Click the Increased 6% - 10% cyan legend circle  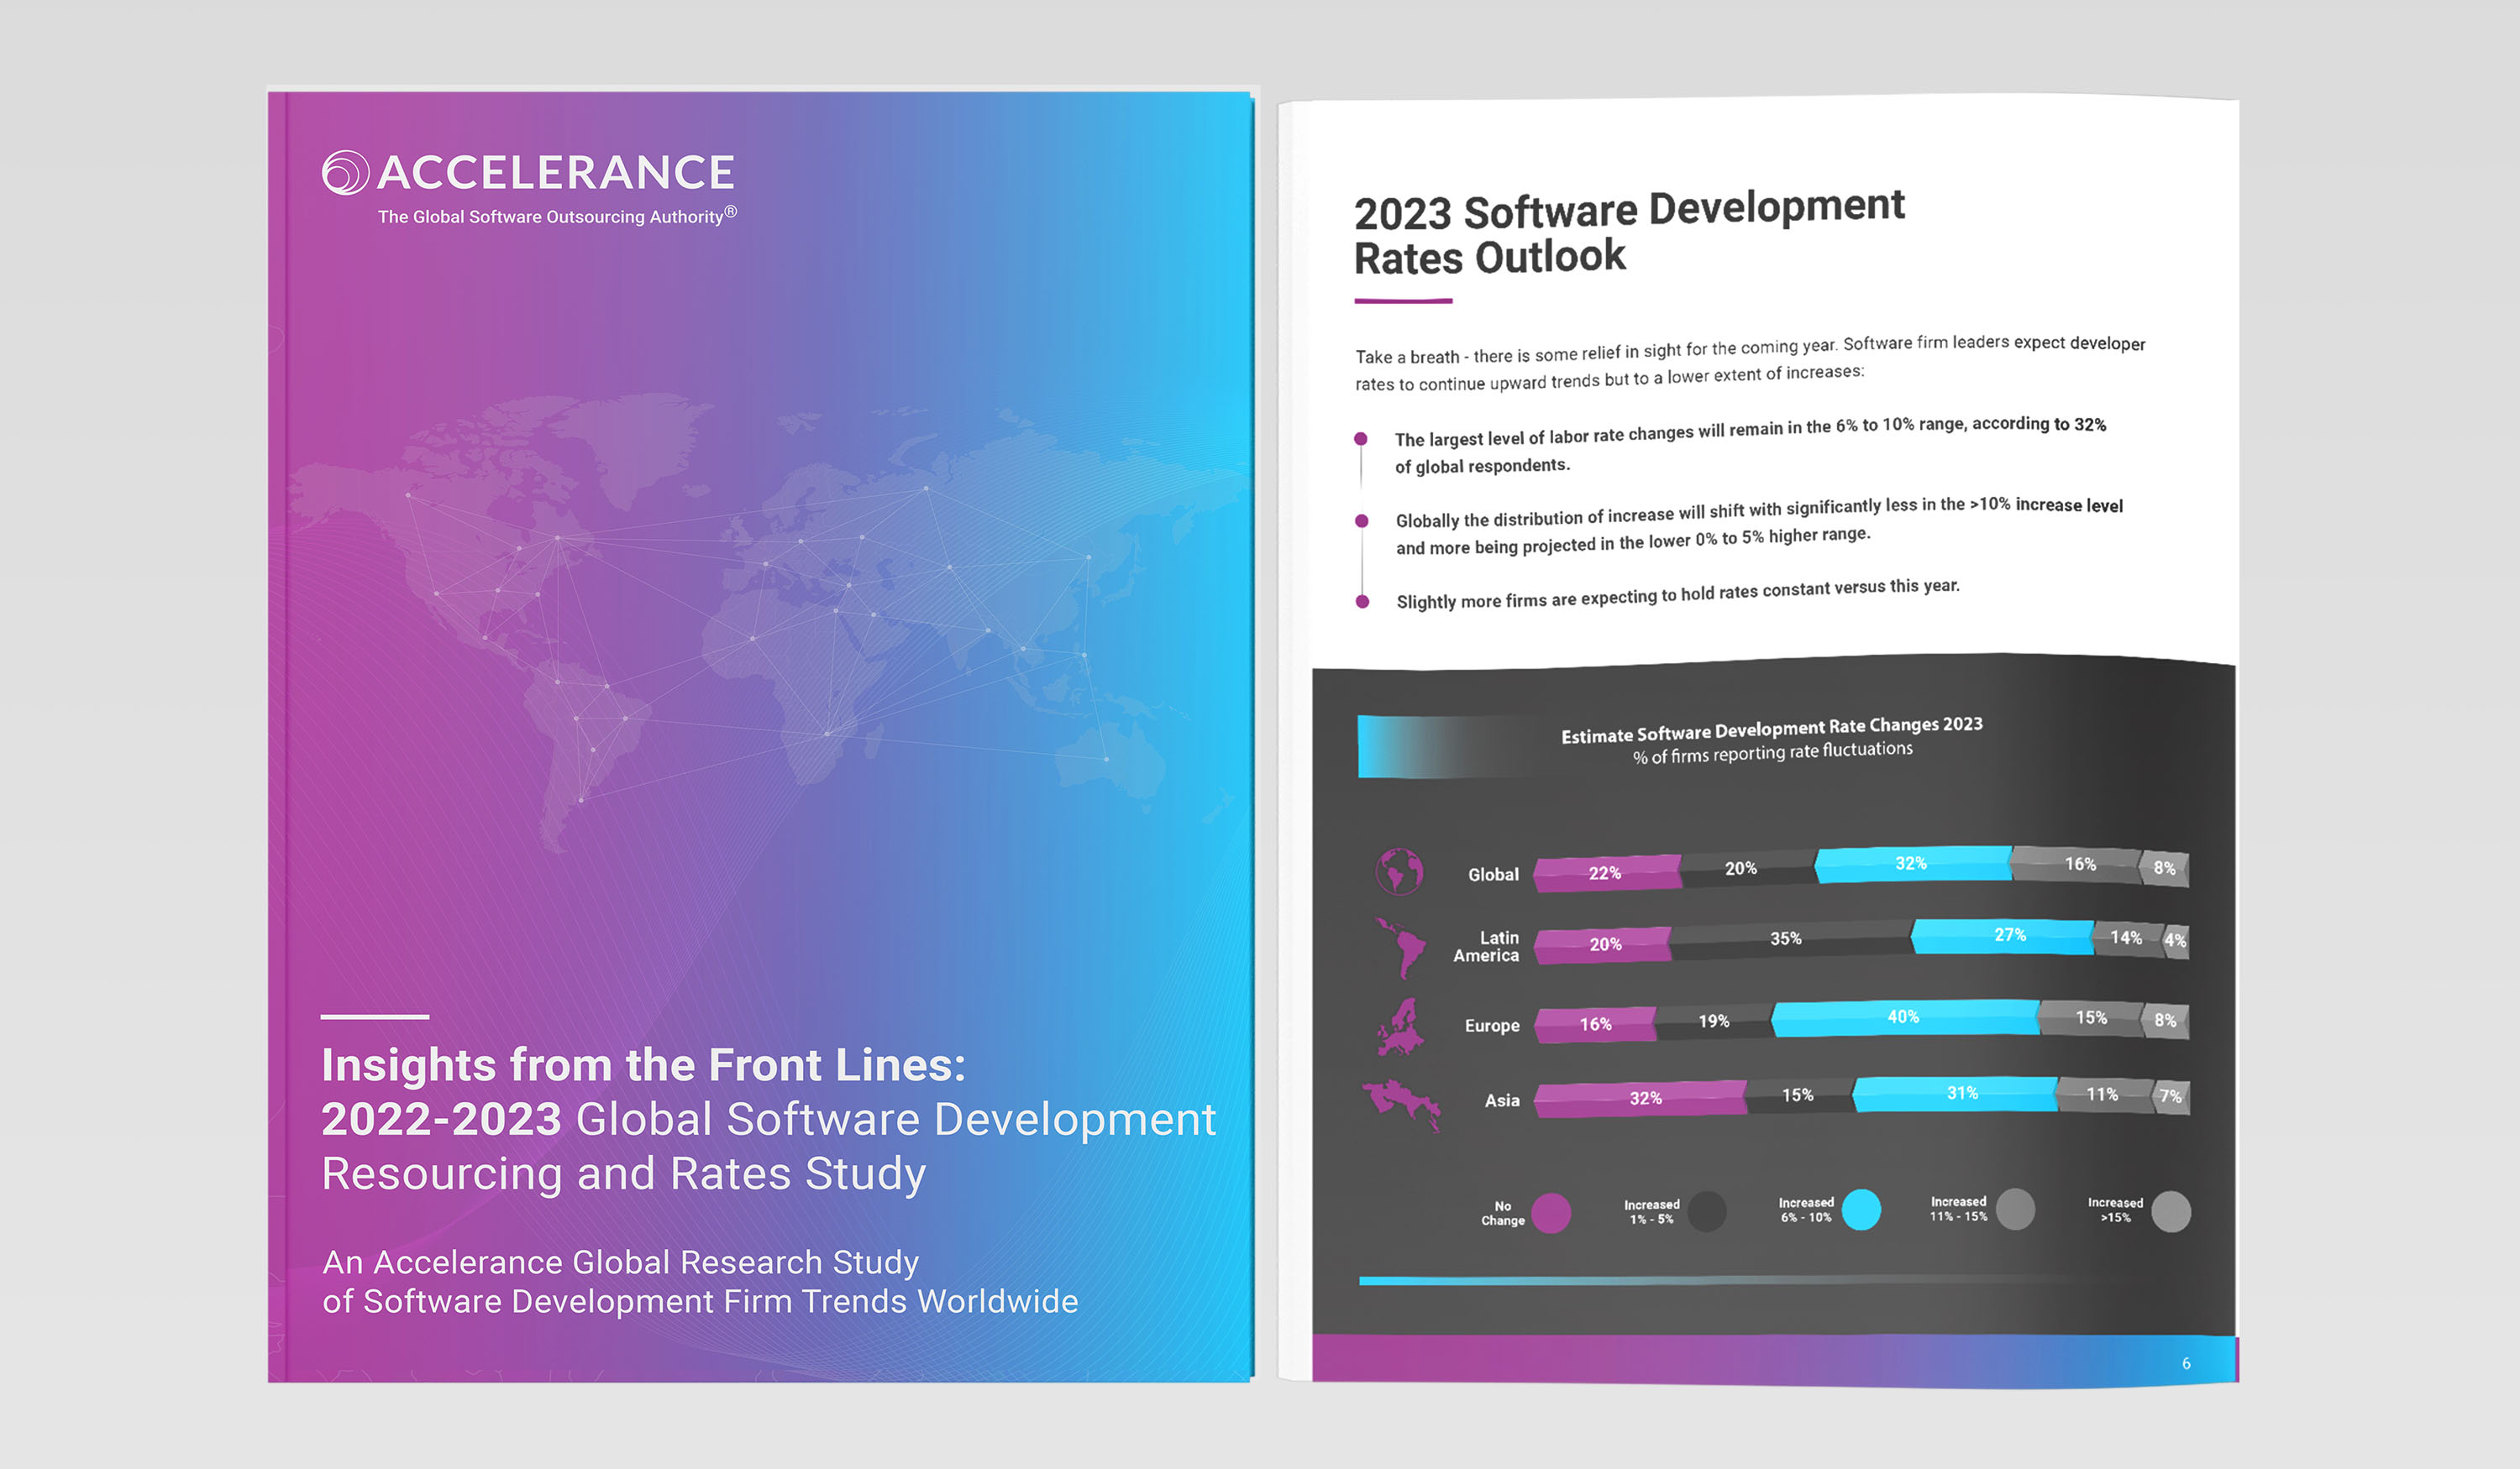pyautogui.click(x=1861, y=1209)
